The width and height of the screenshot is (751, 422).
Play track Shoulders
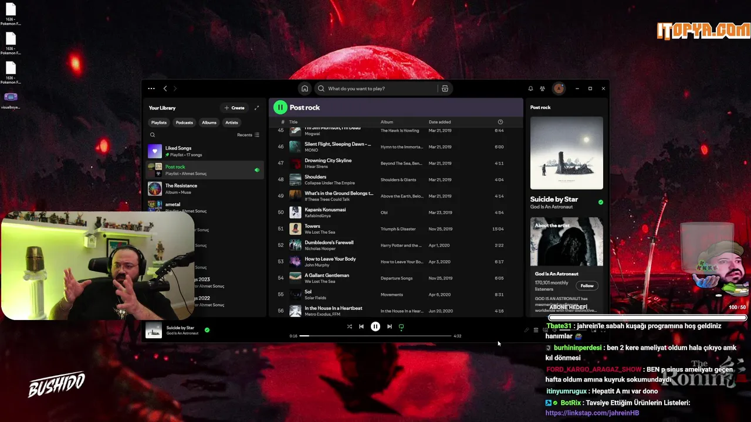click(x=396, y=179)
